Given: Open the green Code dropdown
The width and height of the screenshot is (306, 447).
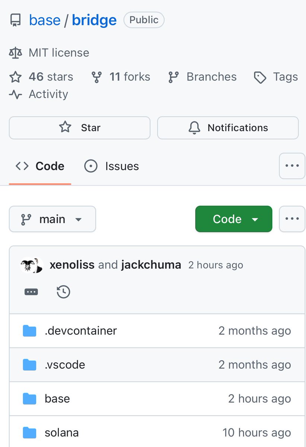Looking at the screenshot, I should click(x=233, y=219).
